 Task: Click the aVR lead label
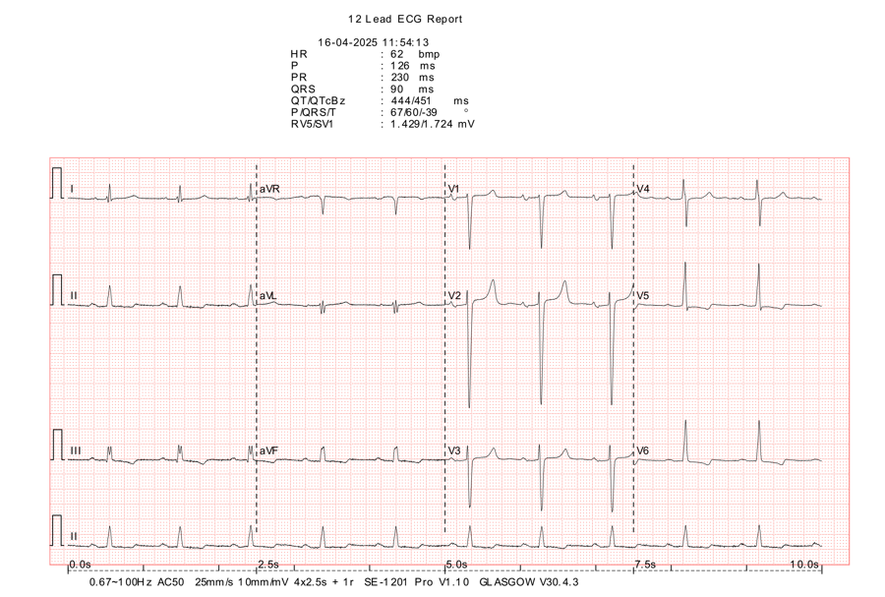click(x=269, y=188)
